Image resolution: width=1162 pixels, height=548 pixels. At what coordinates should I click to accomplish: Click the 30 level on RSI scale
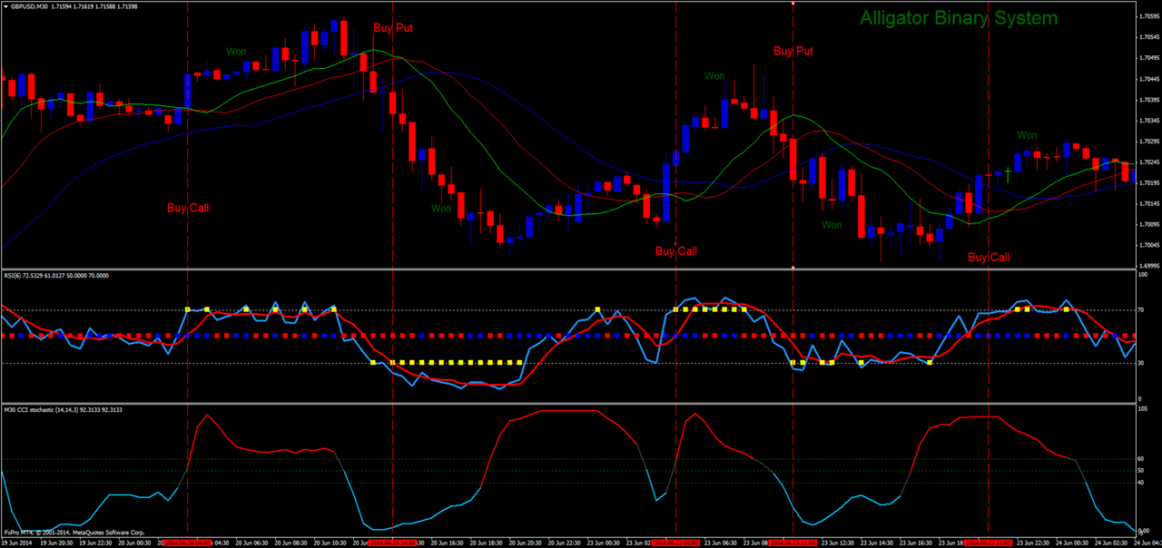[x=1142, y=362]
